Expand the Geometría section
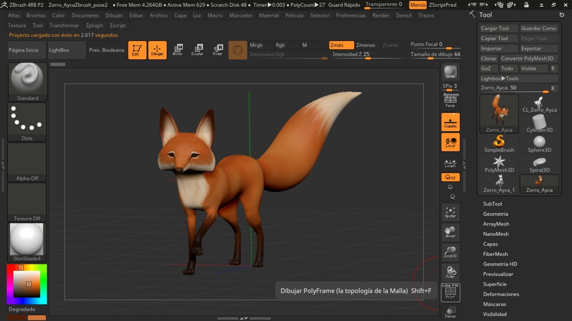The image size is (572, 321). [x=496, y=214]
